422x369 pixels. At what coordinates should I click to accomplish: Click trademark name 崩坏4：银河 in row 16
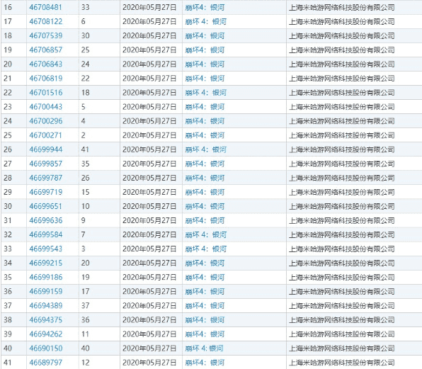coord(205,8)
